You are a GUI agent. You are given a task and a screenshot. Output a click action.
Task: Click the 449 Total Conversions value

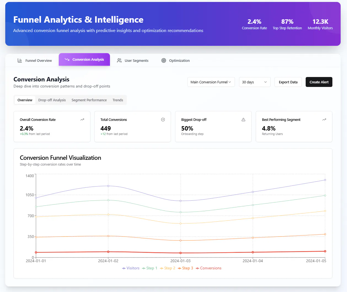[106, 128]
